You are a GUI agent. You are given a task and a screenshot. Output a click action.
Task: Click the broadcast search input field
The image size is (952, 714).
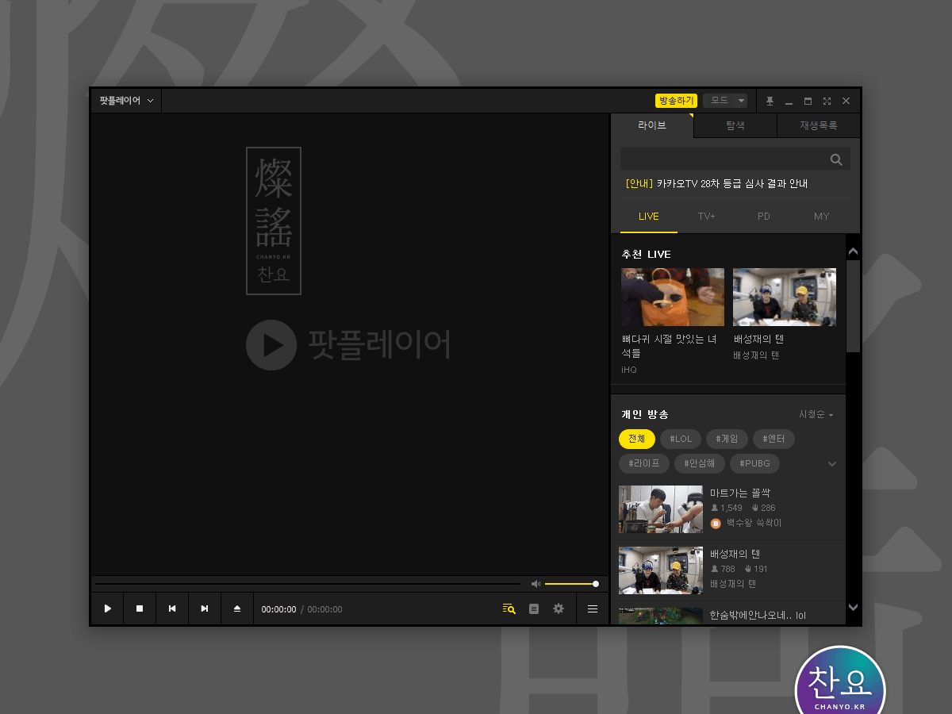[x=722, y=159]
